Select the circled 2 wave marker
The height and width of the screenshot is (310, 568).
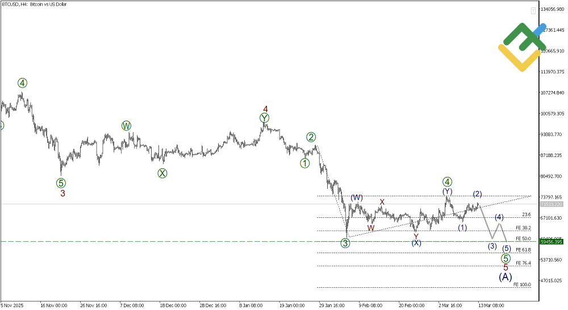tap(311, 137)
